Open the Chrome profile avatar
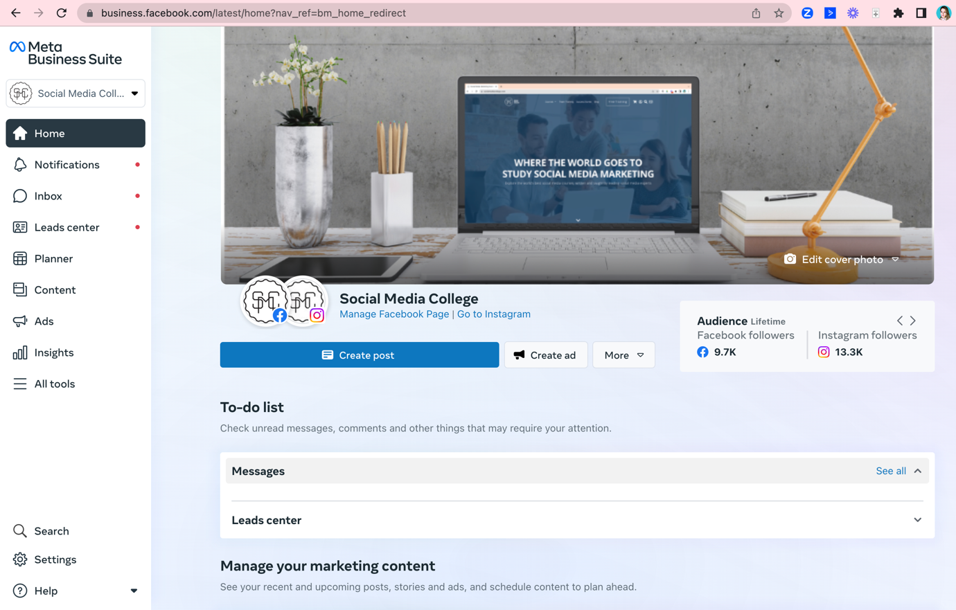The image size is (956, 610). coord(944,13)
